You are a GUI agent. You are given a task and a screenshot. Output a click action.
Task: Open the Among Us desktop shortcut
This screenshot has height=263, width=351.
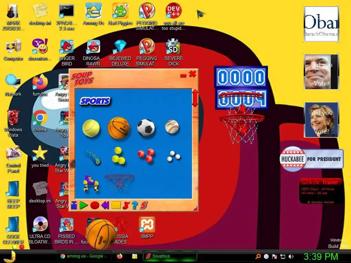[93, 14]
